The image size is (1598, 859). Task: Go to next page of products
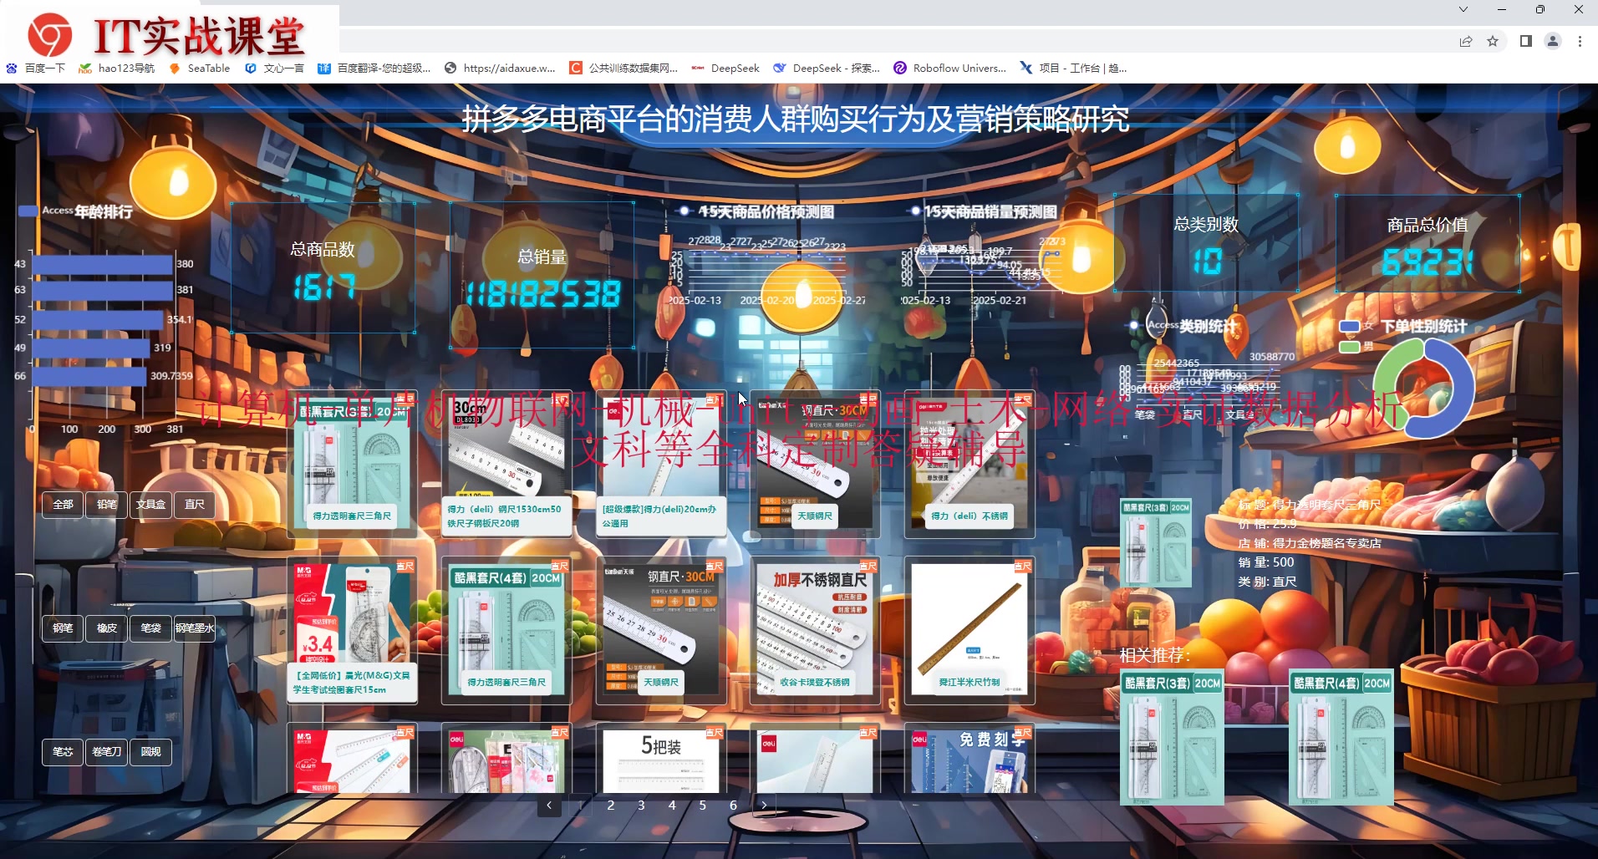point(764,806)
